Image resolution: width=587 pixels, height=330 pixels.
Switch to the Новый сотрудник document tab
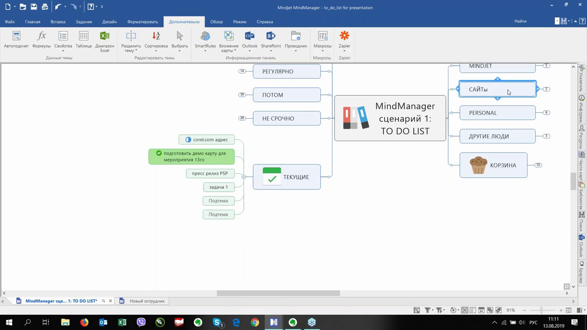(x=147, y=301)
